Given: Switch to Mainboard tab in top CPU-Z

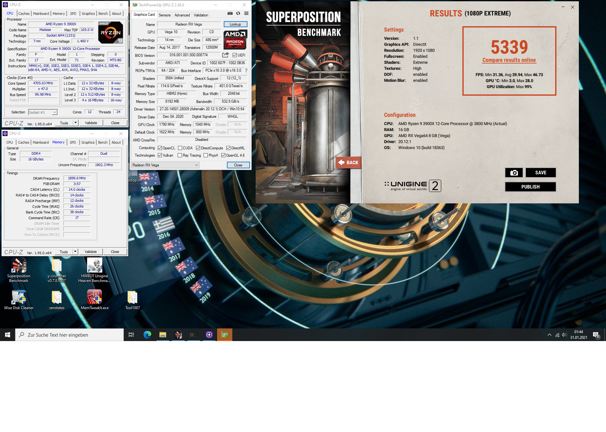Looking at the screenshot, I should pos(41,14).
